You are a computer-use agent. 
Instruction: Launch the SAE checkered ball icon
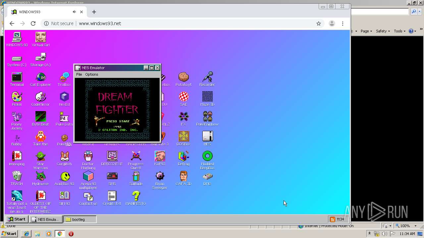pos(184,99)
